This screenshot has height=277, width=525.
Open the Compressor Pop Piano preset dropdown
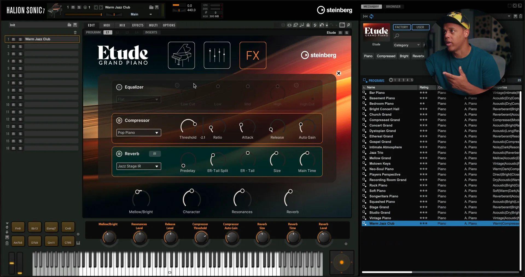(x=139, y=133)
